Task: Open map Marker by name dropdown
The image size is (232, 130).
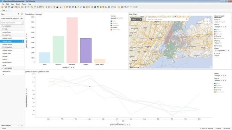Action: click(217, 22)
